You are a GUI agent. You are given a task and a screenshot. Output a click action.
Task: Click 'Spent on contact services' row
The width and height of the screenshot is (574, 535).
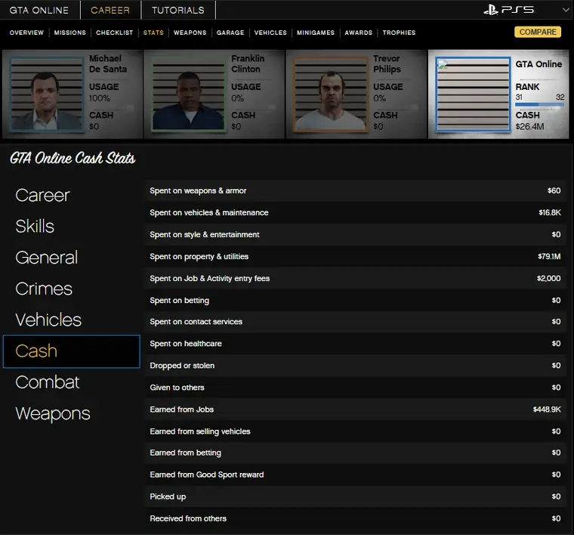coord(356,322)
